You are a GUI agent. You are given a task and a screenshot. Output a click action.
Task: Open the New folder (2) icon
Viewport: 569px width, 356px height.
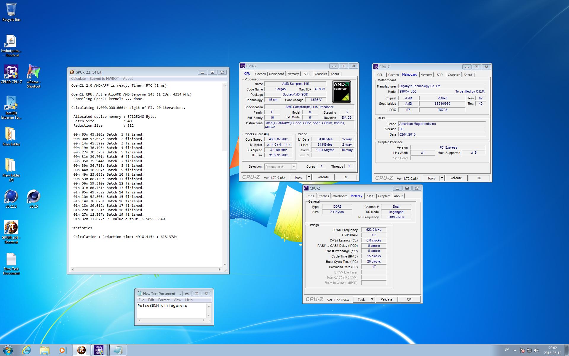[x=11, y=170]
